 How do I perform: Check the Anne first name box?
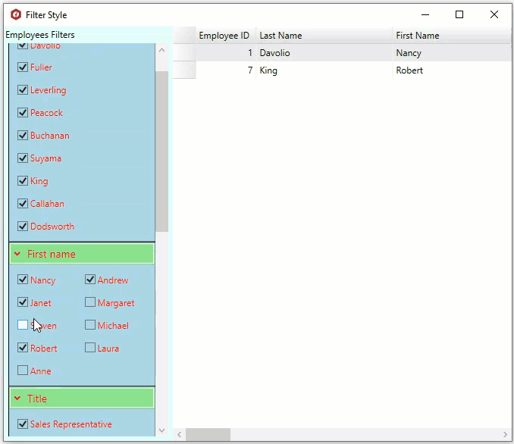coord(23,371)
